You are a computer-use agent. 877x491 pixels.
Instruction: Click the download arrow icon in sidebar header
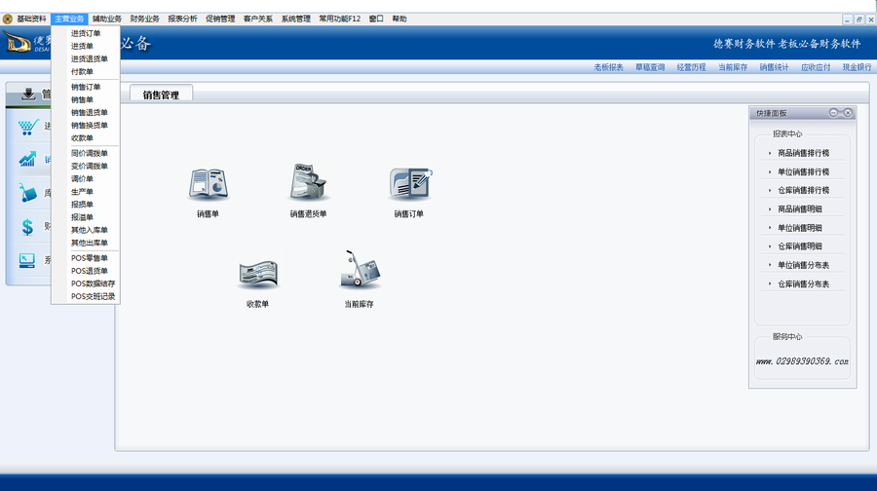coord(28,94)
